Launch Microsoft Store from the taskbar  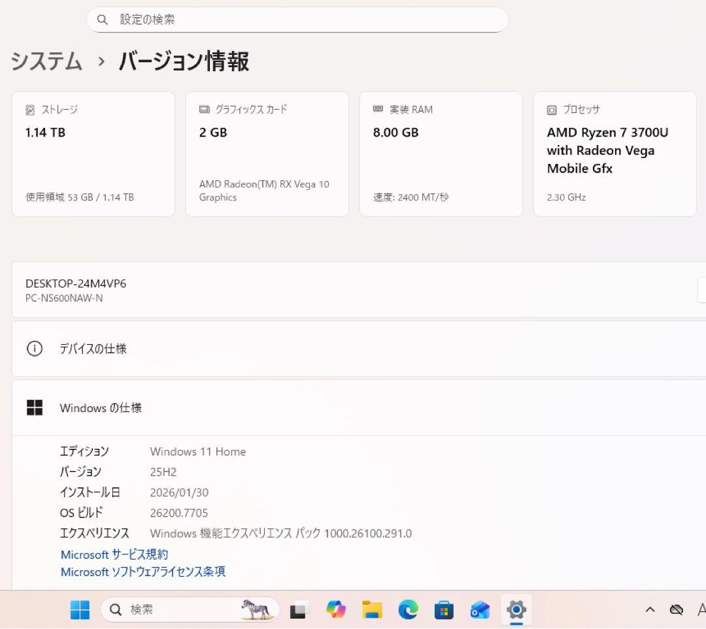[444, 609]
